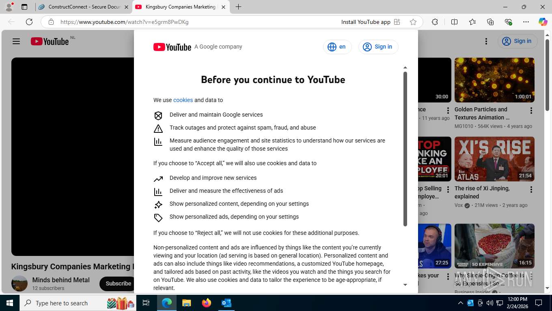
Task: Click the page scrollbar down arrow
Action: 547,288
